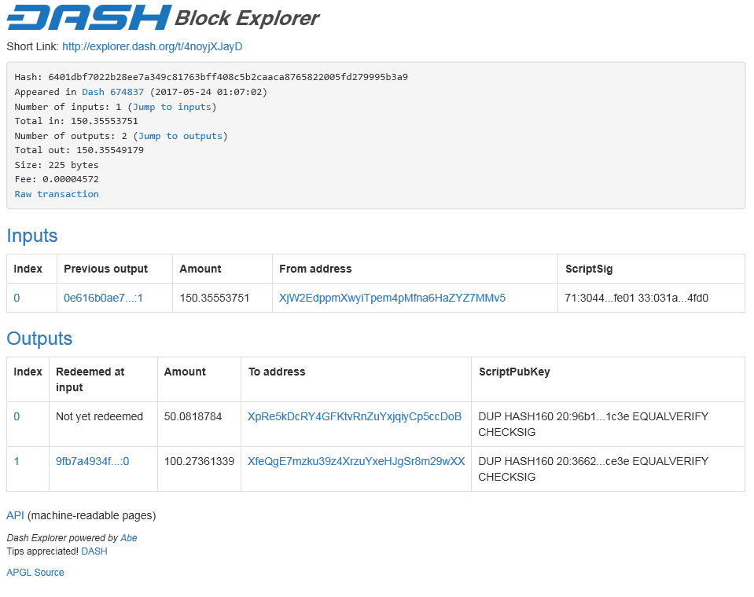Open output index 0 link
The width and height of the screenshot is (754, 597).
tap(17, 416)
